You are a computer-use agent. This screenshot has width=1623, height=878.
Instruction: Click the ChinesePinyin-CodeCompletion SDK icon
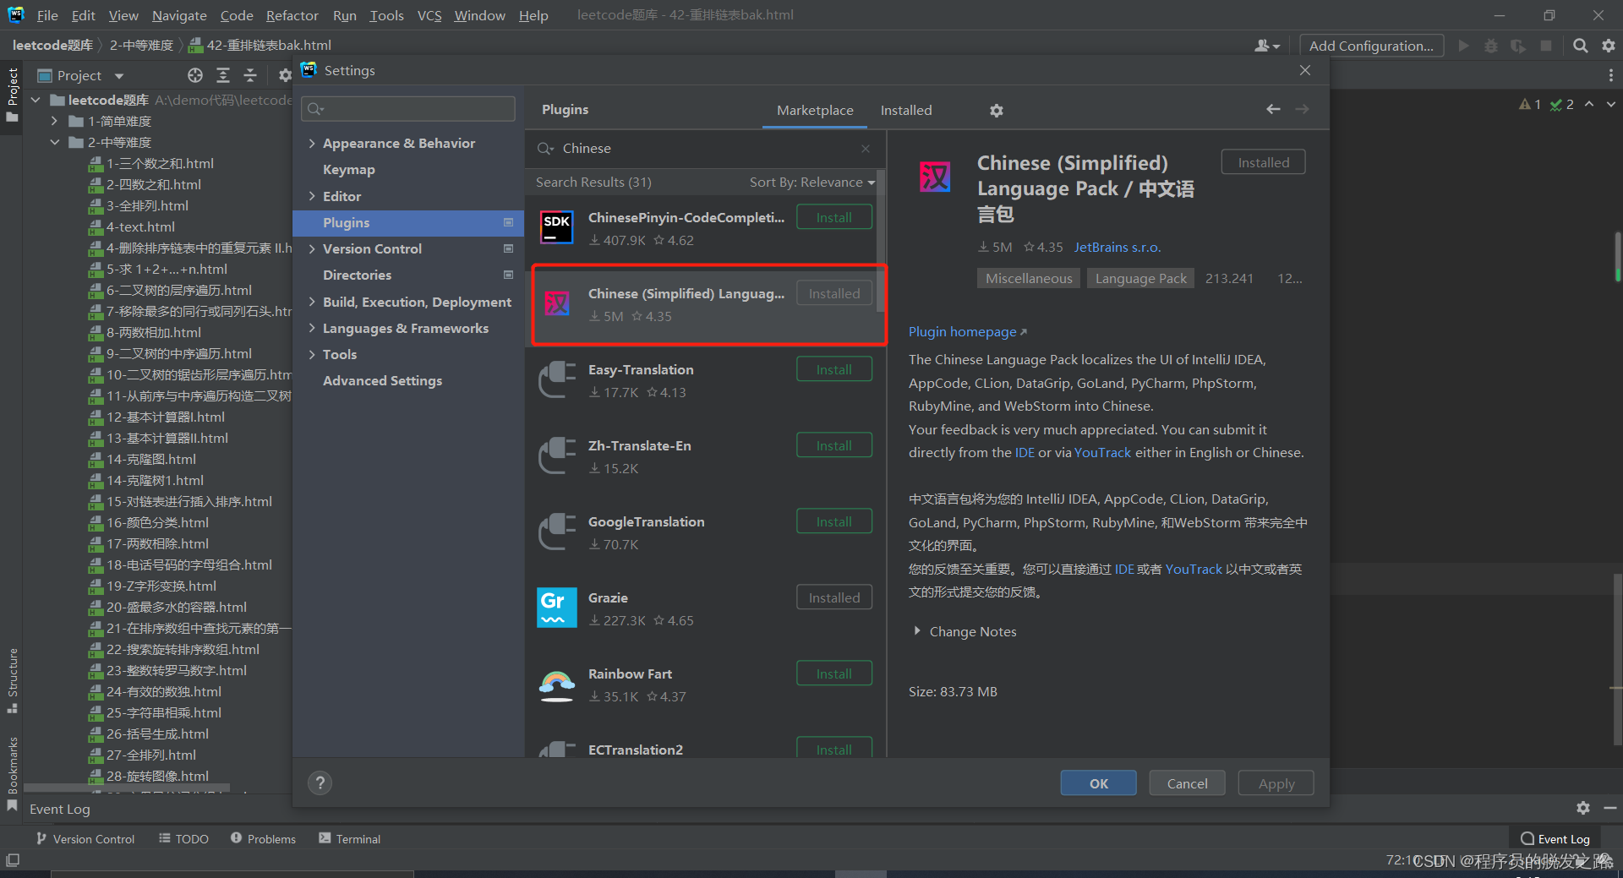tap(556, 228)
